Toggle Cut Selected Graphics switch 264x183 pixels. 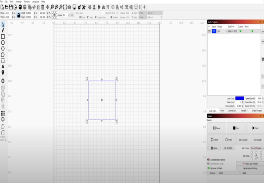point(209,160)
